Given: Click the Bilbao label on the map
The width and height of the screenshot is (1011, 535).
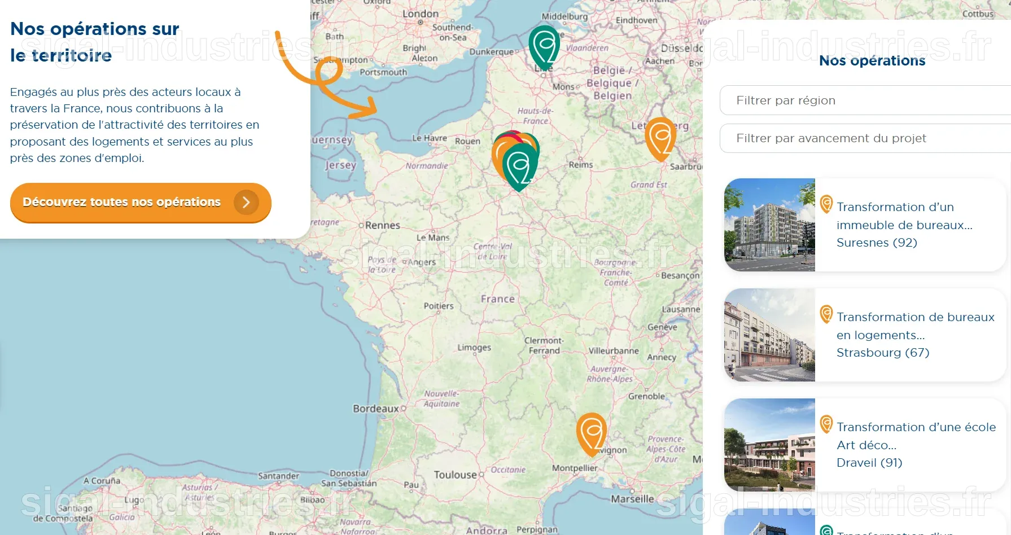Looking at the screenshot, I should [312, 500].
